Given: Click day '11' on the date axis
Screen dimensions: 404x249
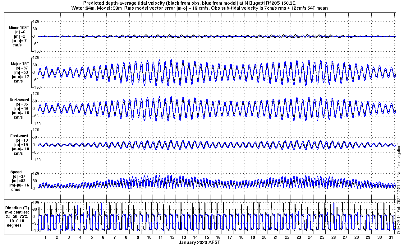Looking at the screenshot, I should tap(161, 237).
